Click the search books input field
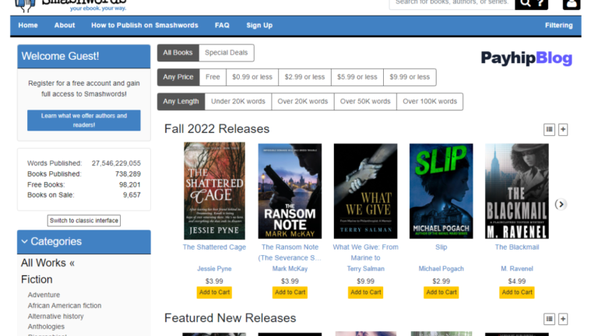This screenshot has width=598, height=336. tap(452, 3)
